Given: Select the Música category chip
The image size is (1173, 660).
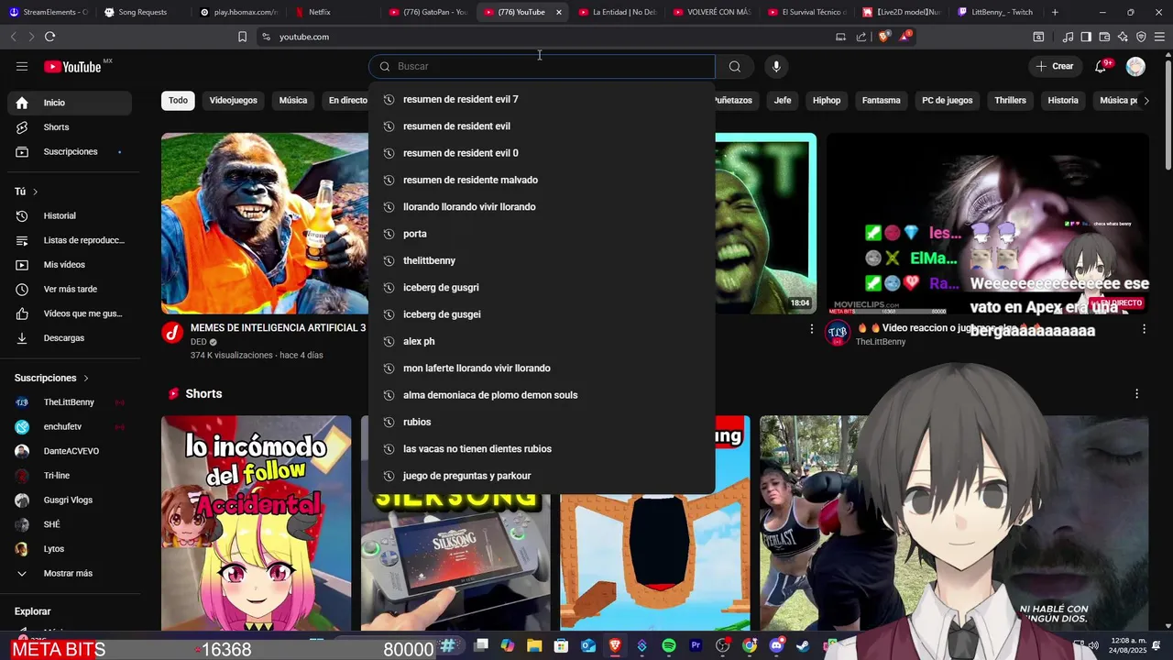Looking at the screenshot, I should pos(293,100).
